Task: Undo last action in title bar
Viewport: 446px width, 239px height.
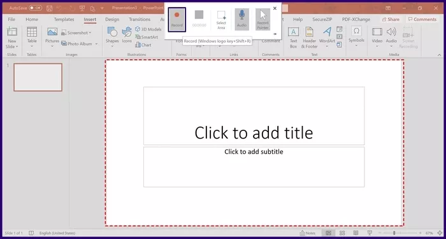Action: click(x=59, y=8)
